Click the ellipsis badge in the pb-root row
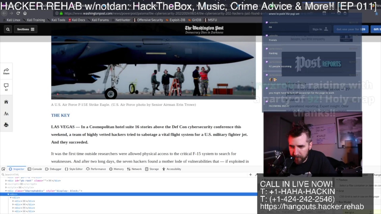Image resolution: width=381 pixels, height=214 pixels. tap(50, 181)
